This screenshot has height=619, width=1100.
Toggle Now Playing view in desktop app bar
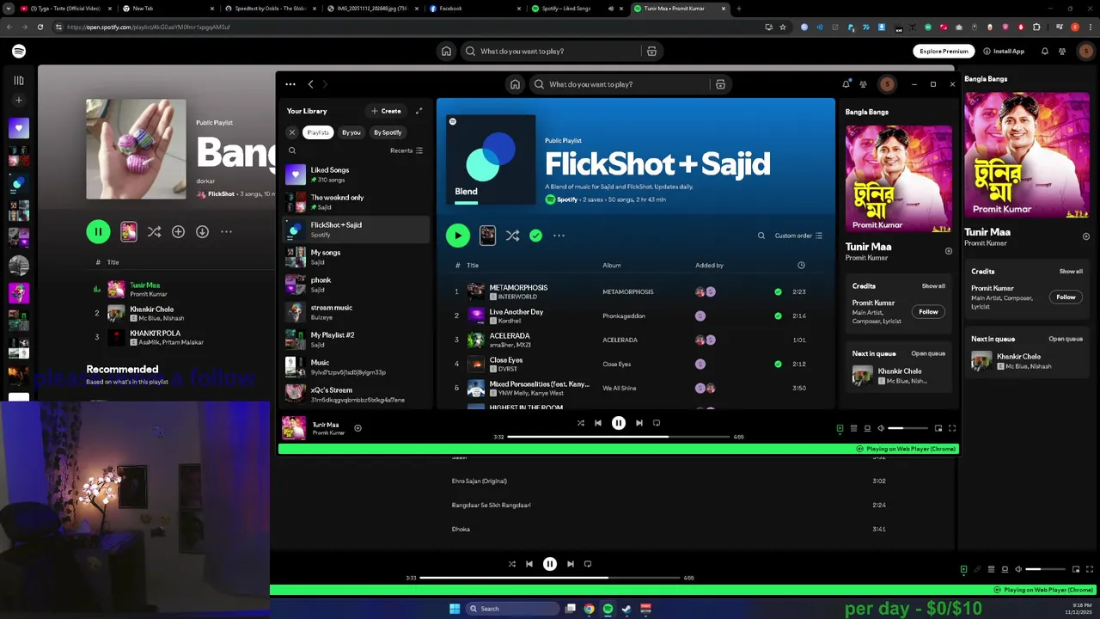(840, 428)
